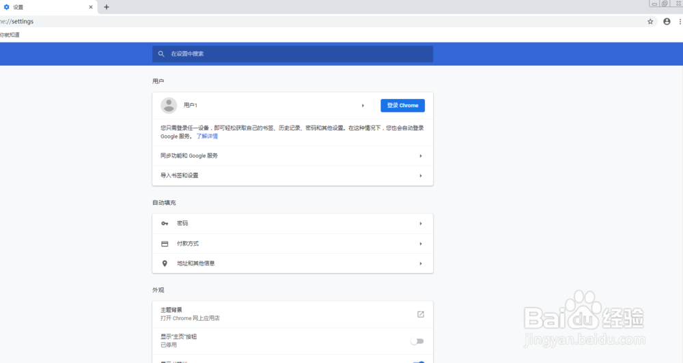
Task: Click the search magnifier icon in settings
Action: point(161,54)
